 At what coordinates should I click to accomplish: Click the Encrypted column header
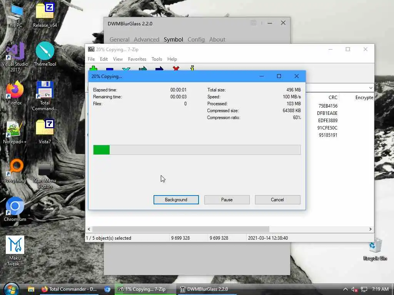pyautogui.click(x=364, y=98)
